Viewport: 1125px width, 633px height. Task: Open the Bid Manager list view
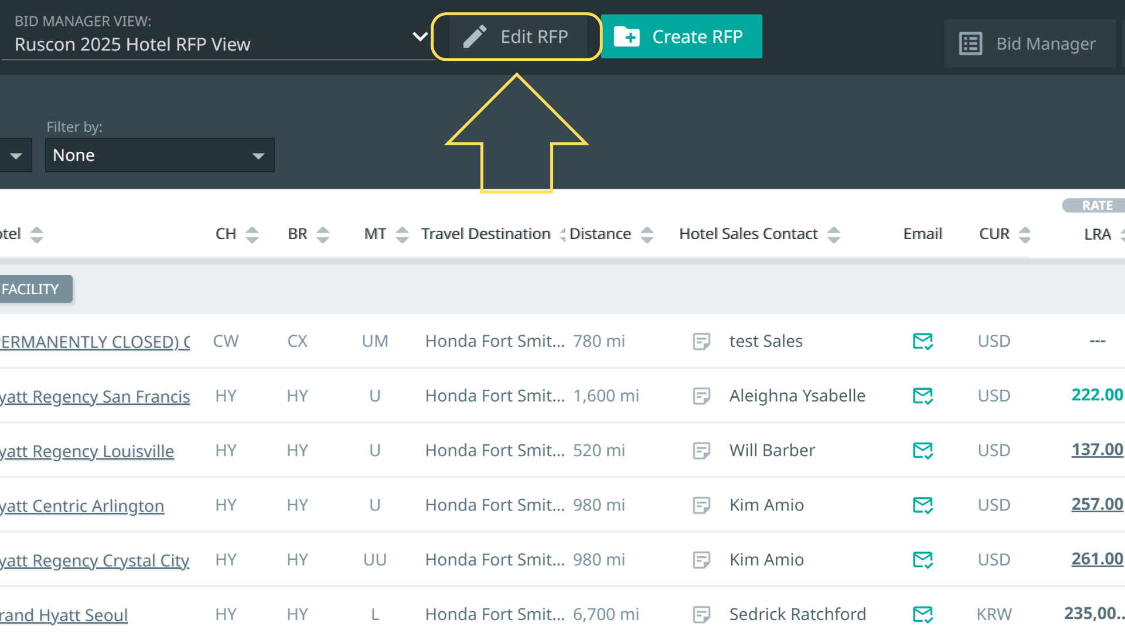[1029, 44]
